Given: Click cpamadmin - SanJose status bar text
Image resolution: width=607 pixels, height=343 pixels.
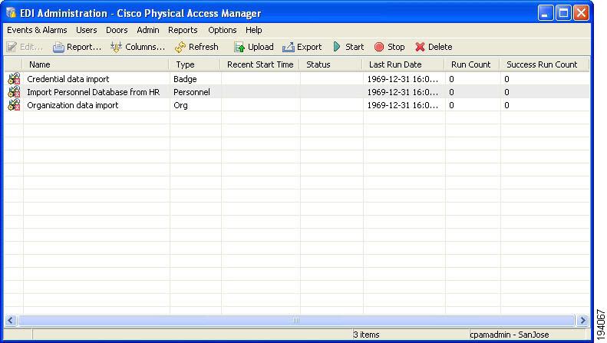Looking at the screenshot, I should coord(509,335).
